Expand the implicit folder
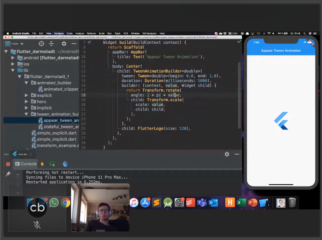322x240 pixels. coord(26,108)
